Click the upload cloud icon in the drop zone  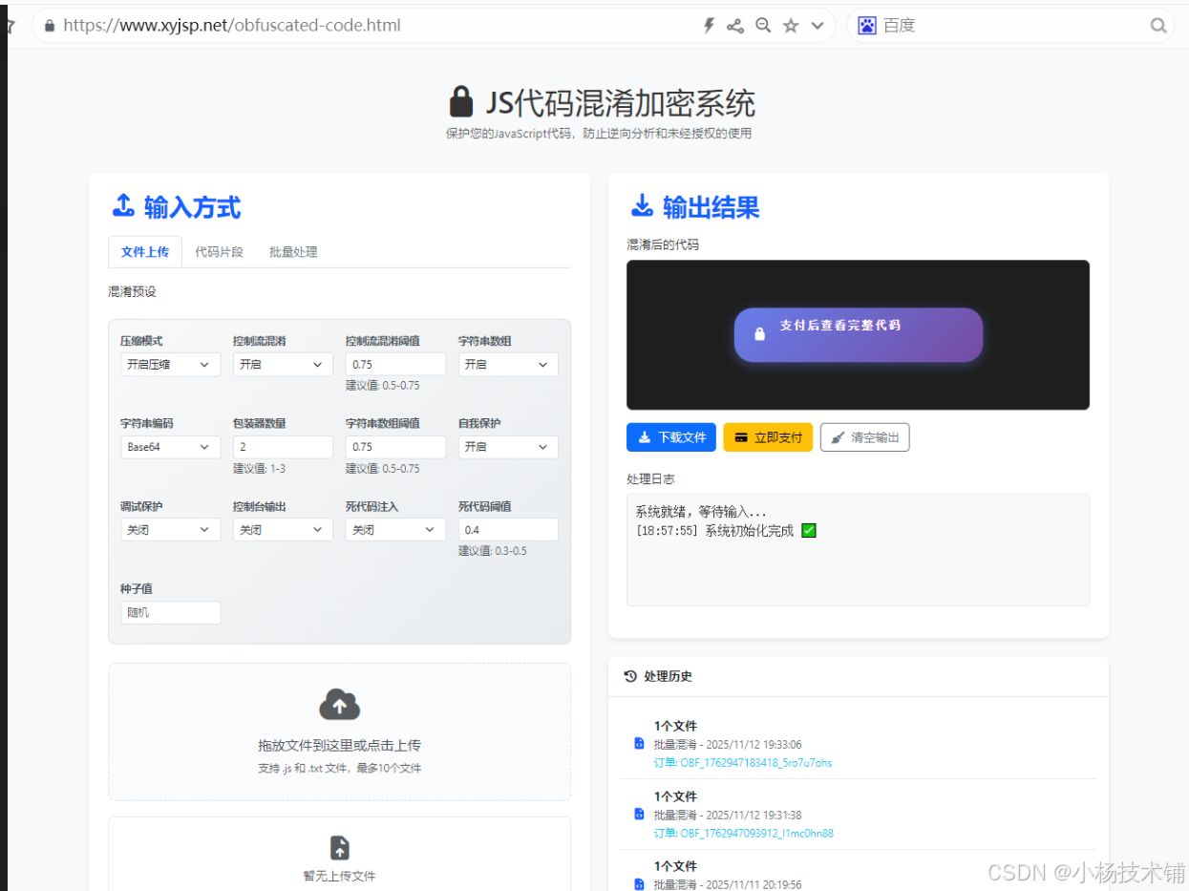[x=339, y=705]
